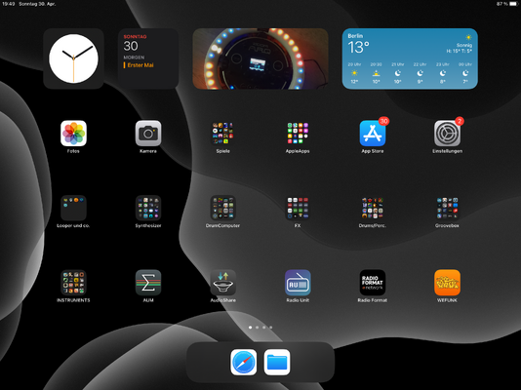521x390 pixels.
Task: Open the Fotos app
Action: click(x=73, y=134)
